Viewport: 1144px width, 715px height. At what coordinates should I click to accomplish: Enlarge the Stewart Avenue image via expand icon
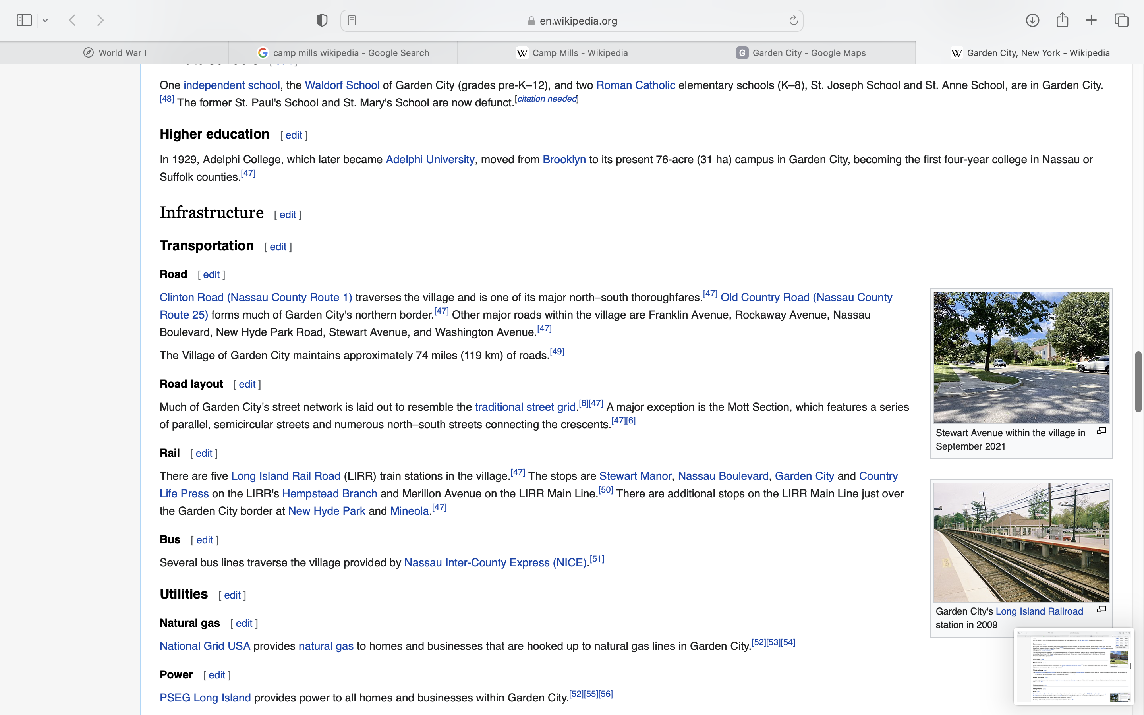1101,431
